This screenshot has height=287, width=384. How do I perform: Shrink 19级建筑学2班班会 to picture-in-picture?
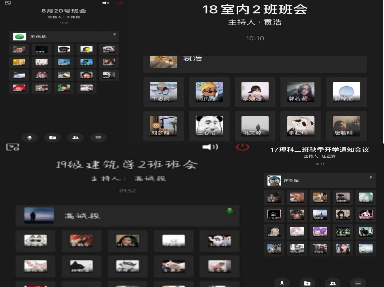pyautogui.click(x=13, y=147)
